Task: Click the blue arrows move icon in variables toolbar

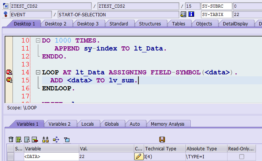Action: [56, 139]
